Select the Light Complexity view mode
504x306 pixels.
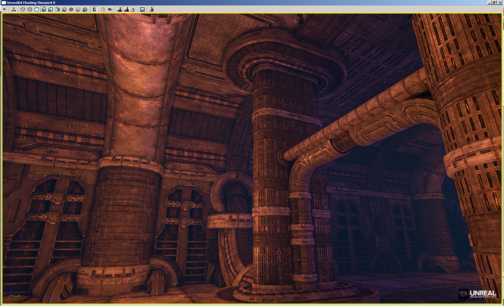[64, 9]
